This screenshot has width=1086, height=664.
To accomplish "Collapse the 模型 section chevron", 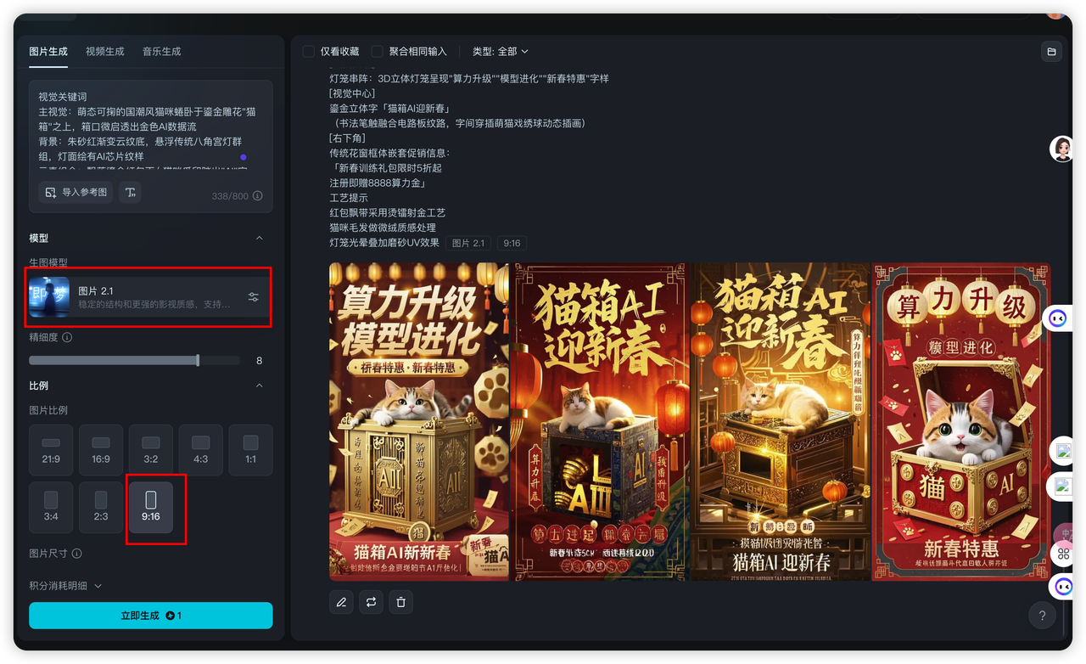I will [259, 238].
